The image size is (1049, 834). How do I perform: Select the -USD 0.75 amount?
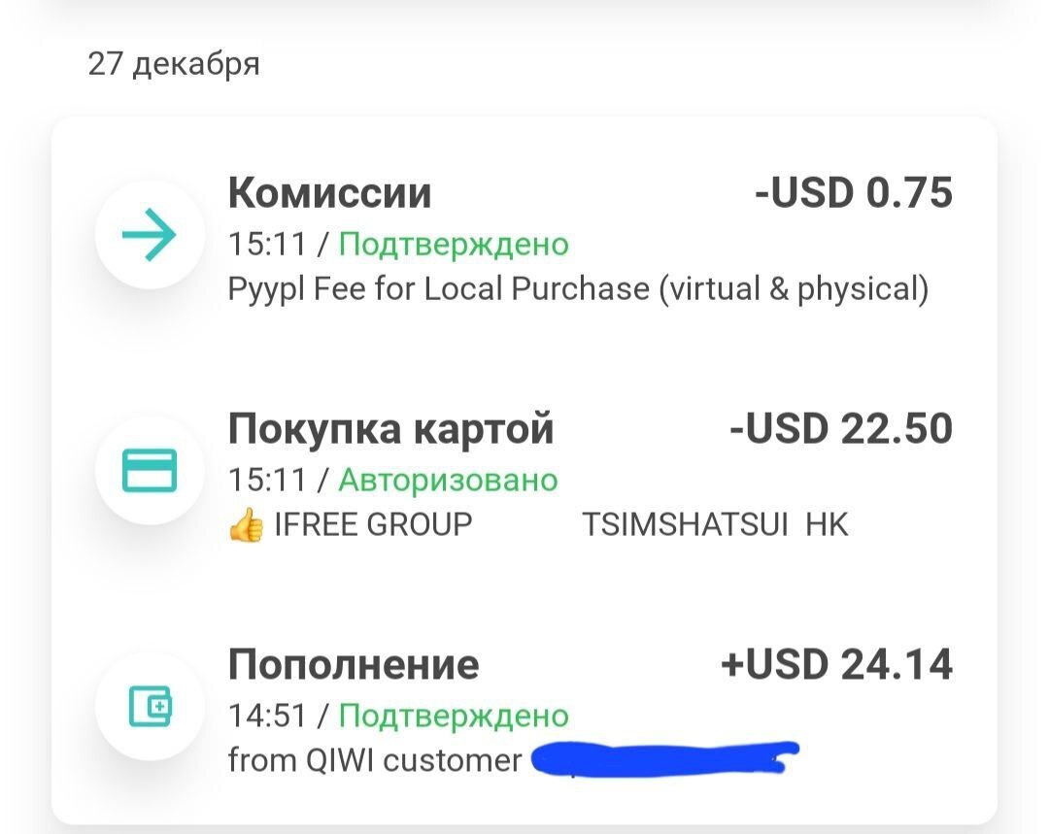click(853, 193)
